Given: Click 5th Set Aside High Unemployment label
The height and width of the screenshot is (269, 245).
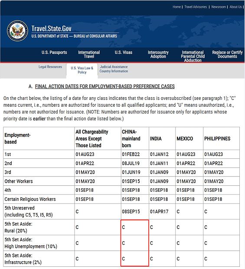Looking at the screenshot, I should [31, 243].
